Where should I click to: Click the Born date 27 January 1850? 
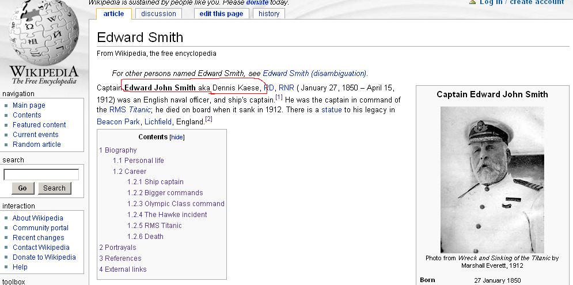click(498, 280)
